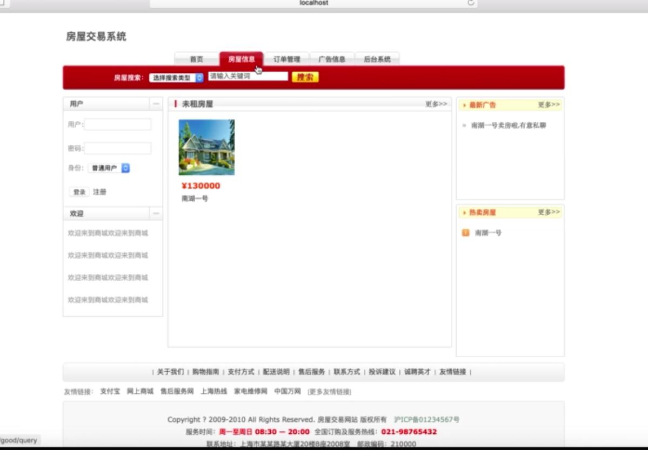Open the 诚聘英才 footer link

pyautogui.click(x=417, y=372)
